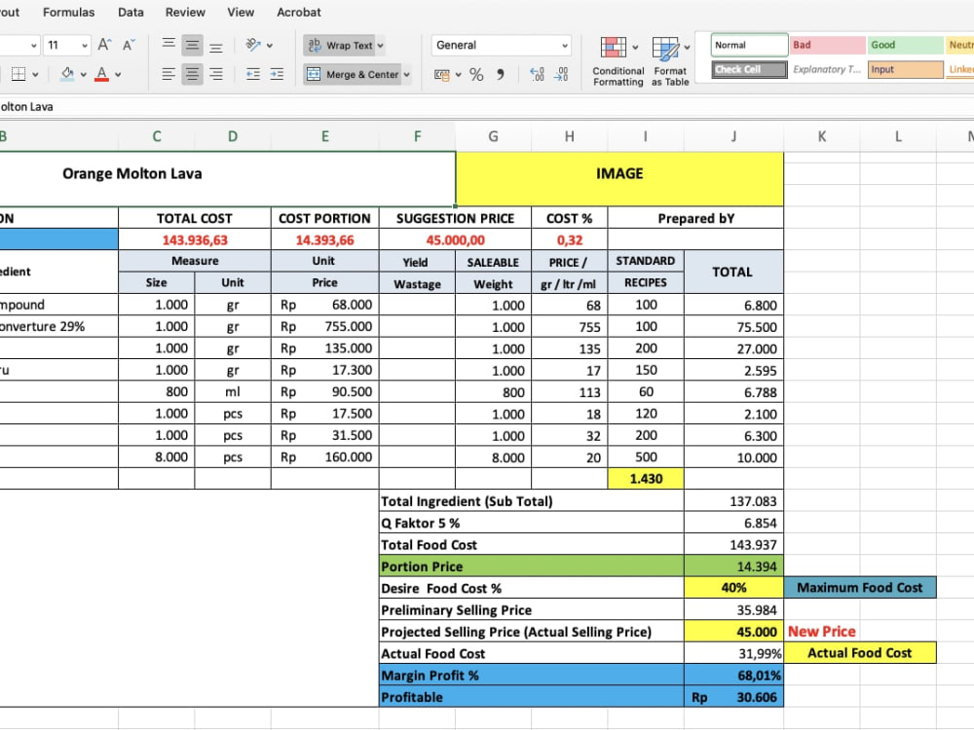Increase the cell indent
974x730 pixels.
[x=277, y=75]
